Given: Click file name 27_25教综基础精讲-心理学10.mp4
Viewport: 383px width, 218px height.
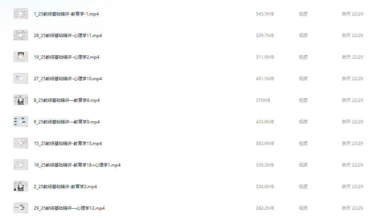Looking at the screenshot, I should 68,78.
